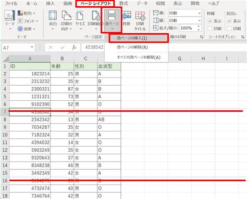Click cell containing 7034287
The width and height of the screenshot is (247, 199).
point(30,127)
